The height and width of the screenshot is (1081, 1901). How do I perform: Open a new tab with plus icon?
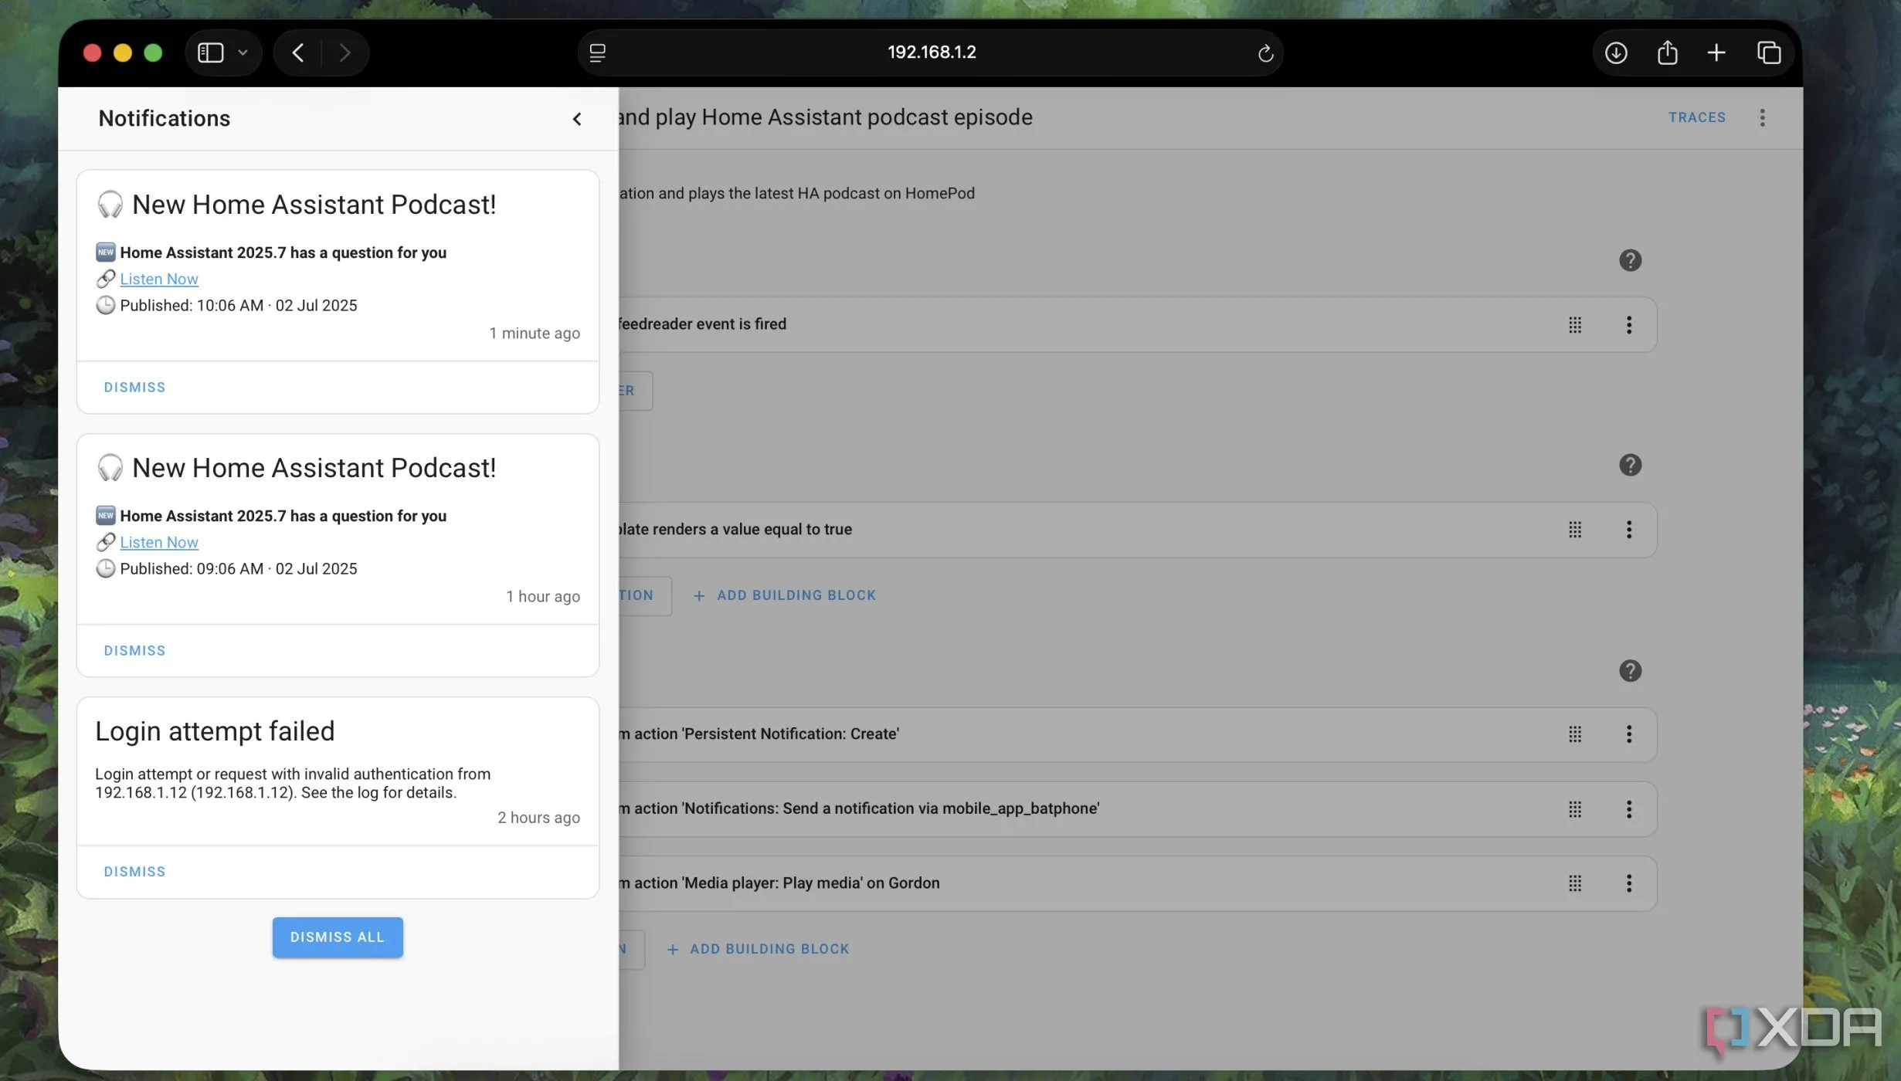pos(1716,53)
